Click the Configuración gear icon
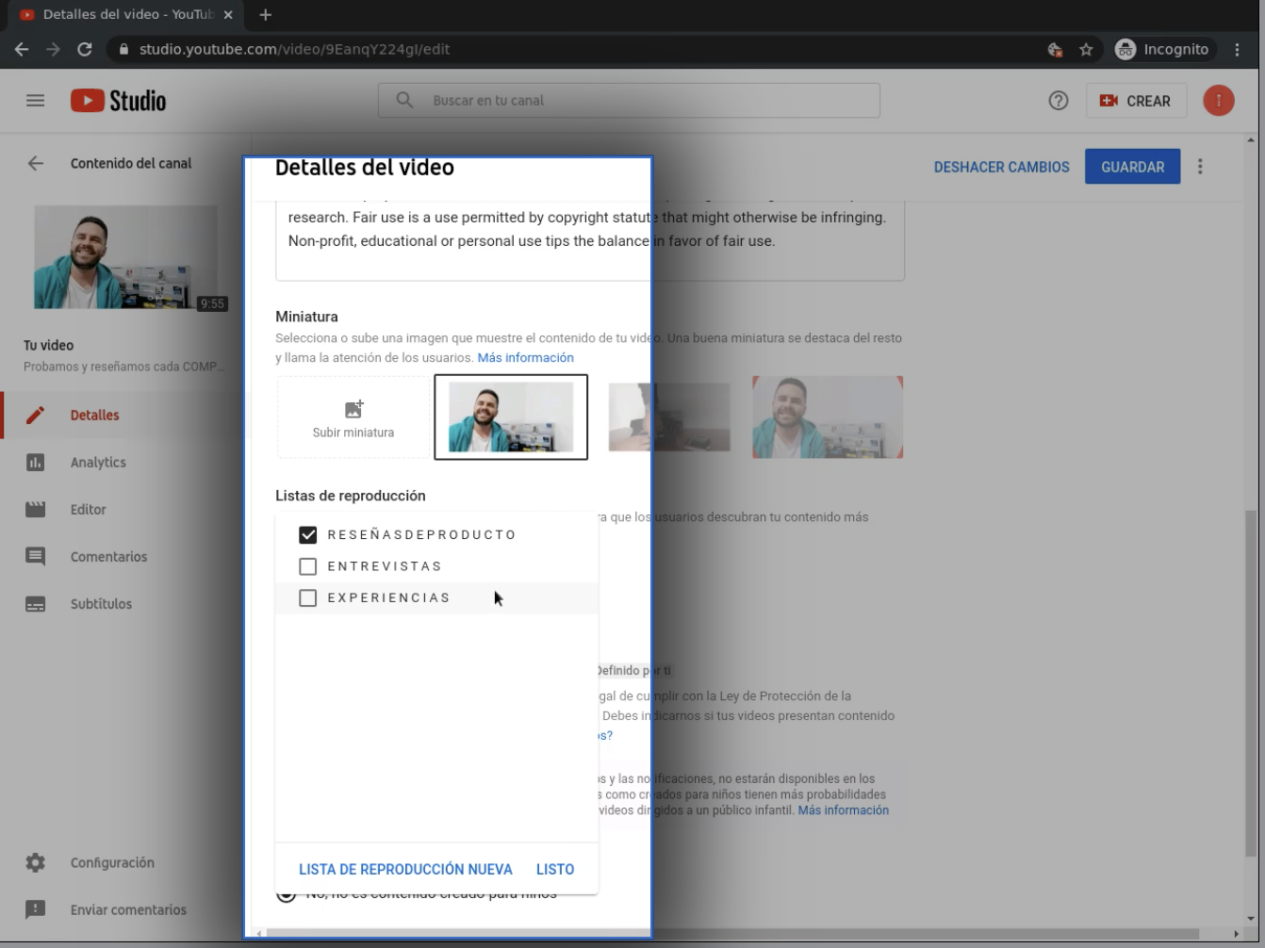 35,862
